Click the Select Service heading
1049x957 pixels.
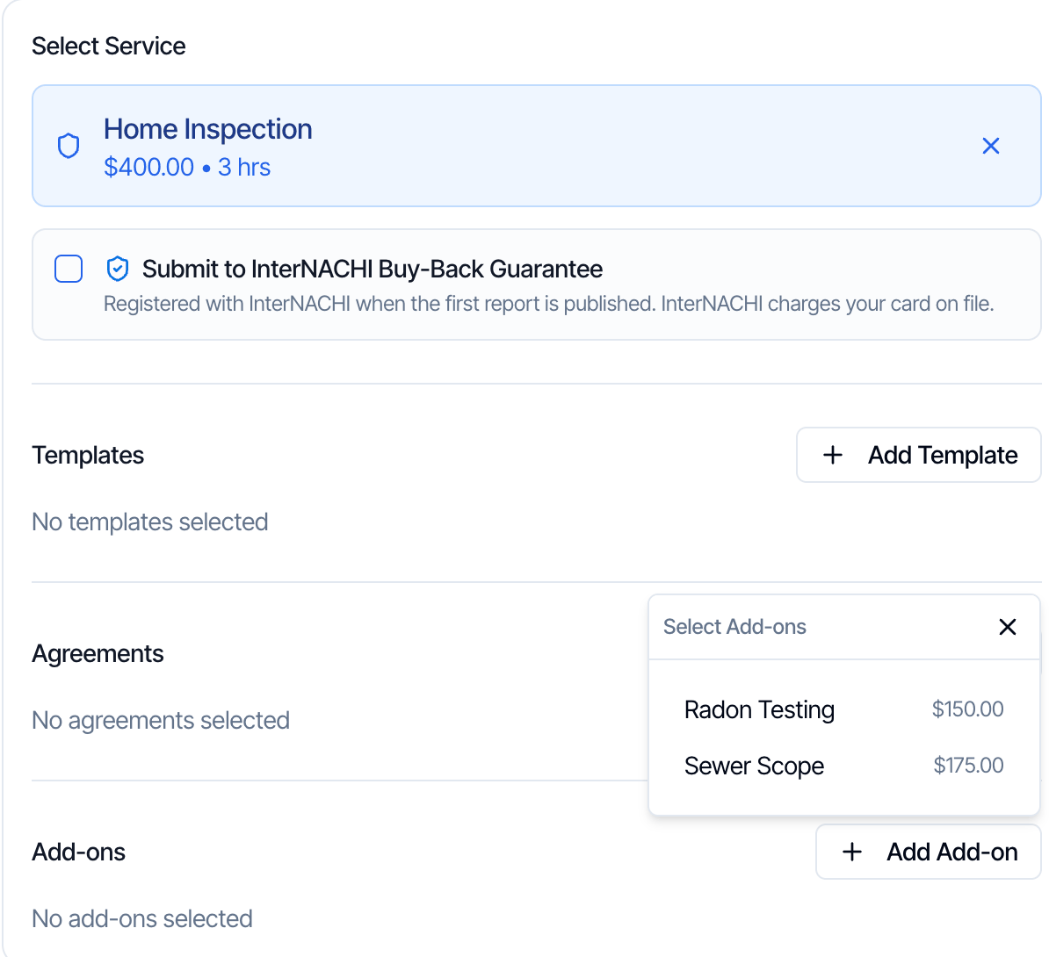pos(108,47)
